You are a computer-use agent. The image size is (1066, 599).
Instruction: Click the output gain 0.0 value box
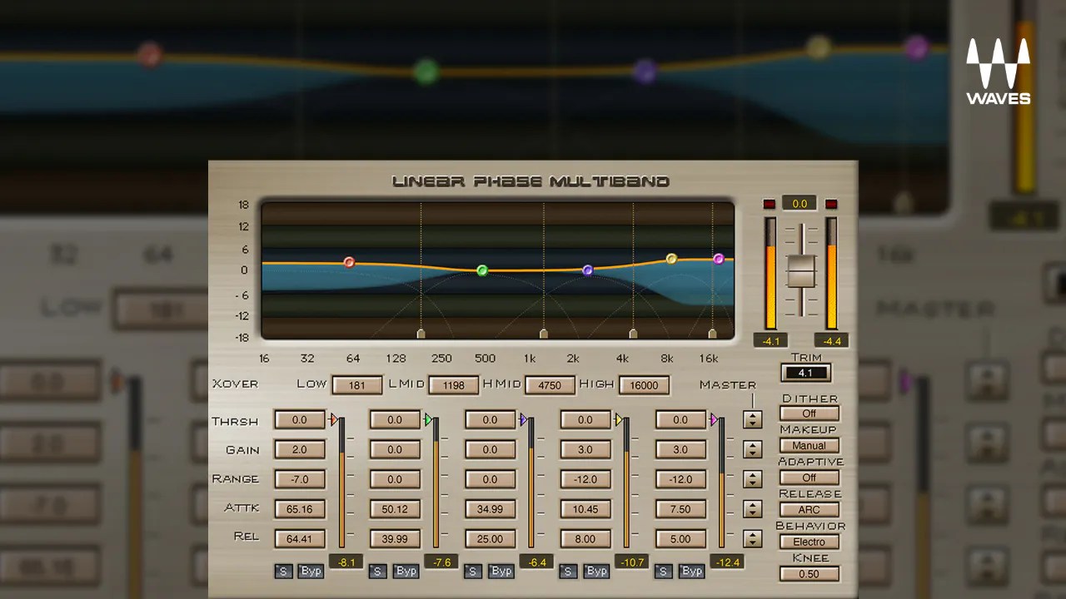click(799, 203)
